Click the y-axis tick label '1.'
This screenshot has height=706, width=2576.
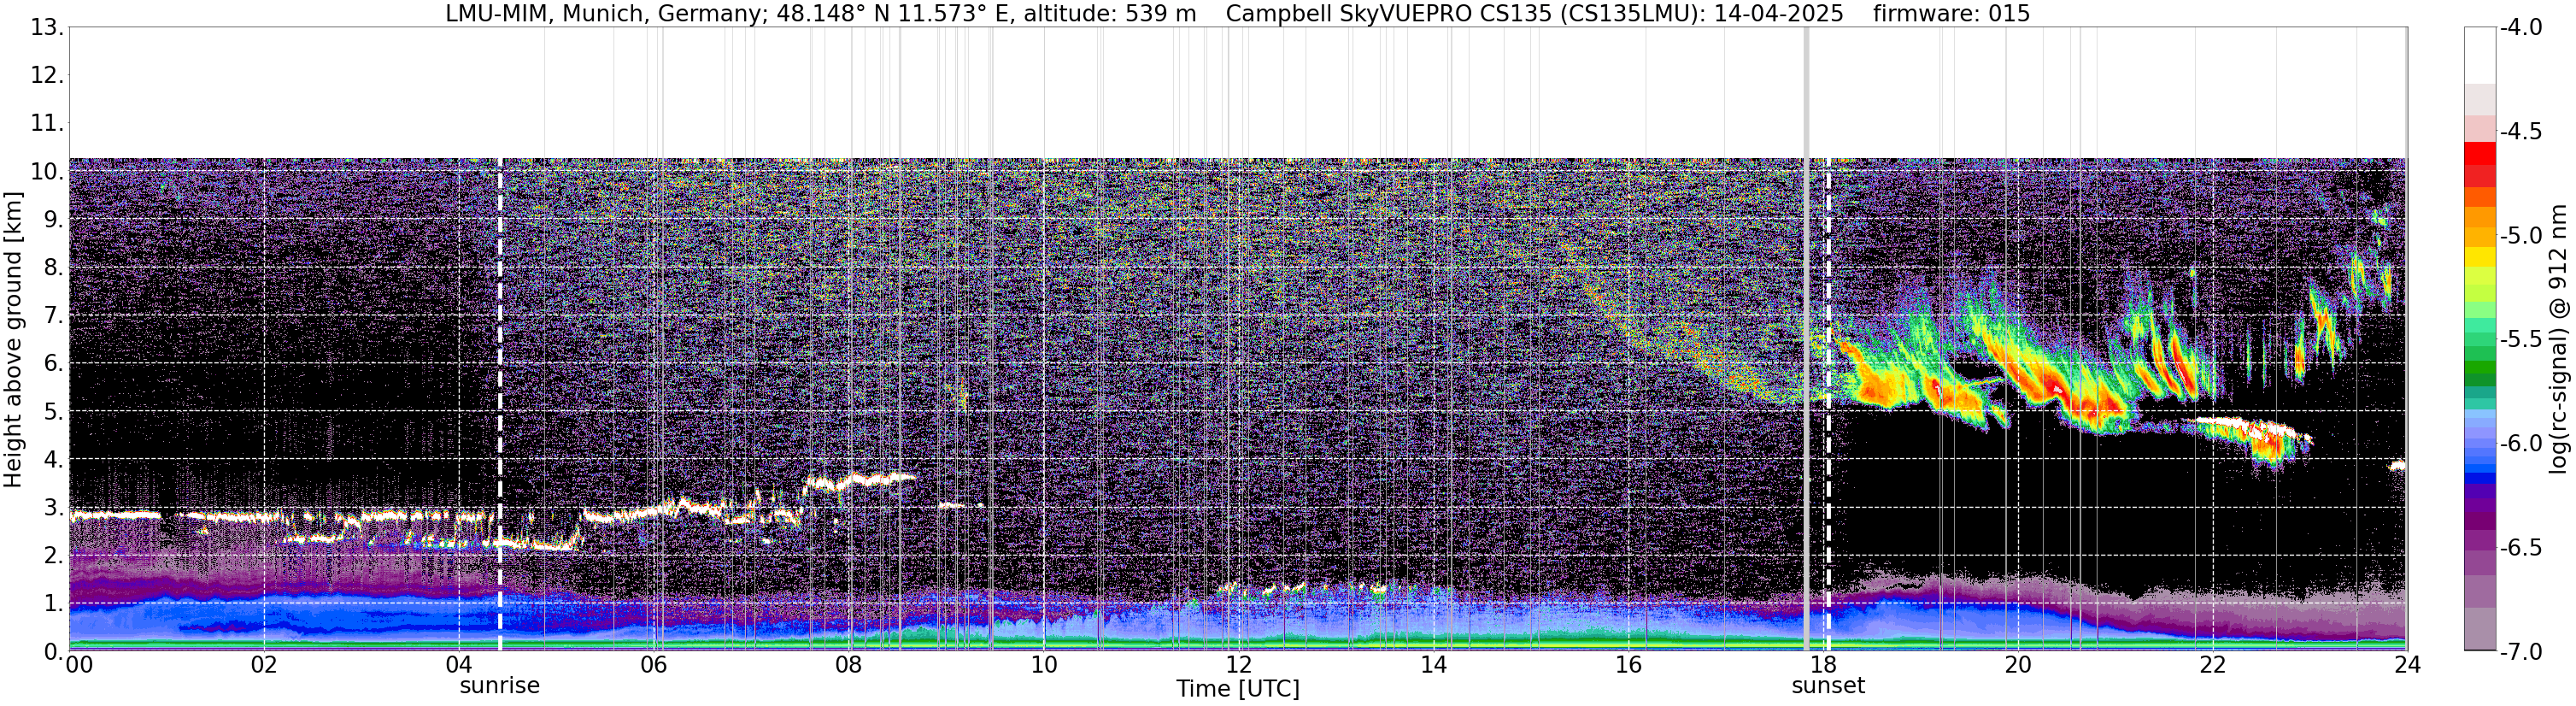click(54, 604)
